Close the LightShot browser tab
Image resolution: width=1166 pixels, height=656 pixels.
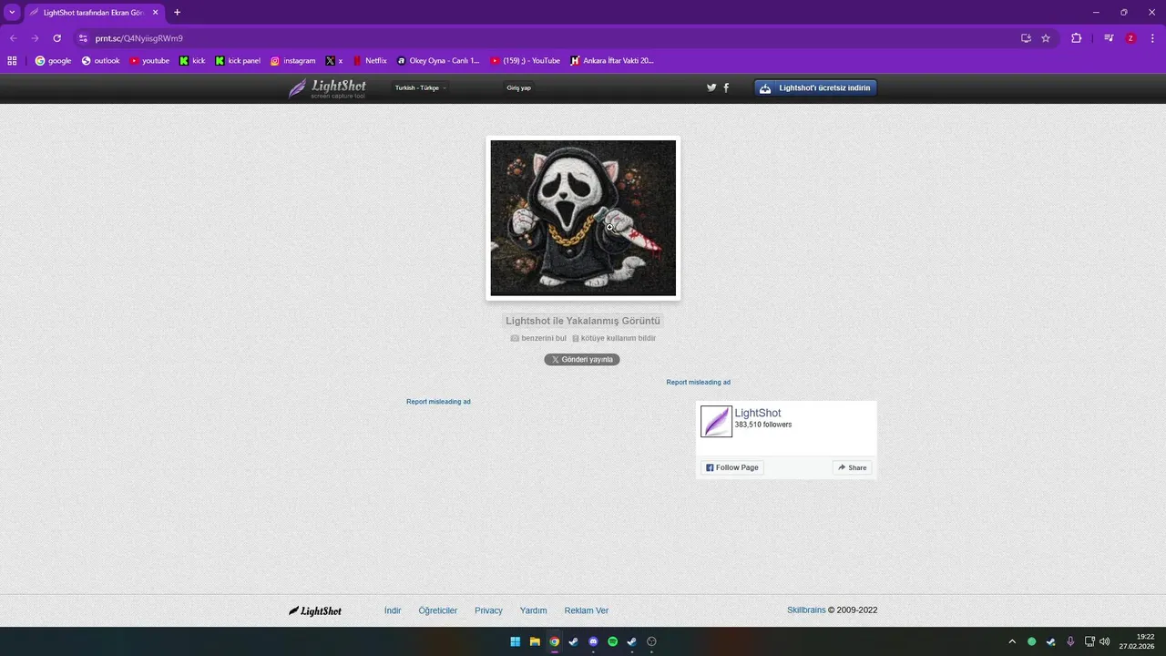click(x=154, y=13)
